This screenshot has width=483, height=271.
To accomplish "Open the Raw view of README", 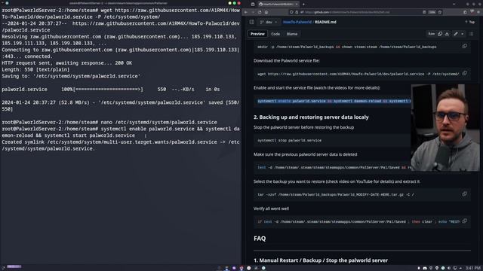I will (x=431, y=34).
